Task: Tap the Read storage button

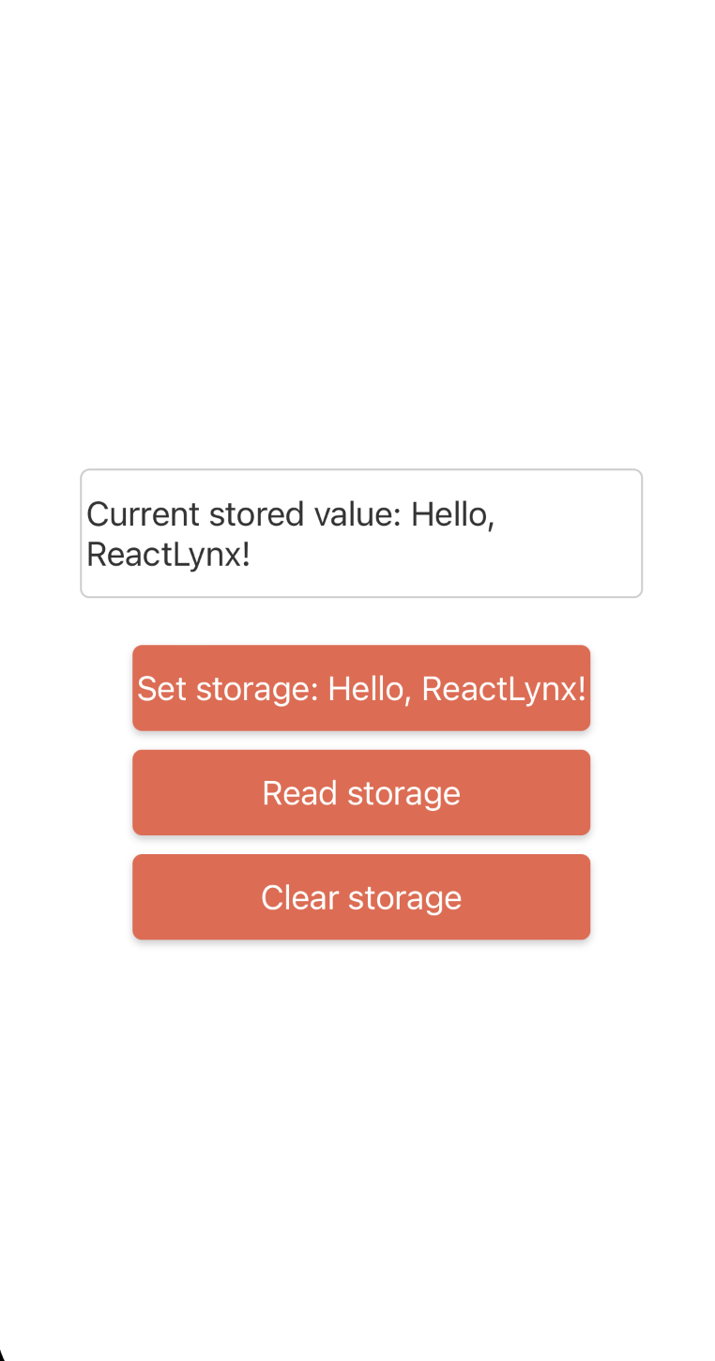Action: (361, 792)
